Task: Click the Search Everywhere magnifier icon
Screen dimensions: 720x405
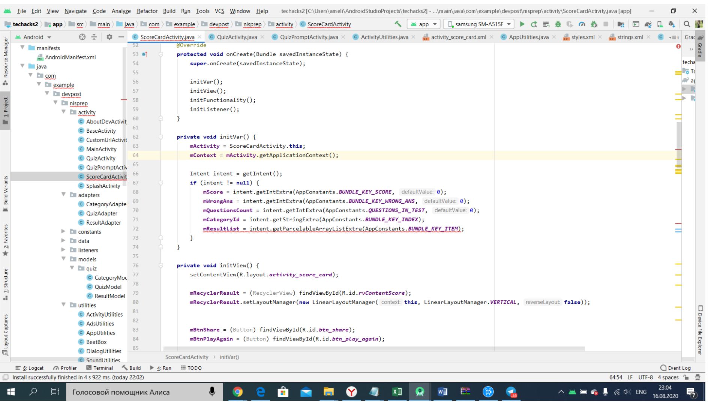Action: coord(687,24)
